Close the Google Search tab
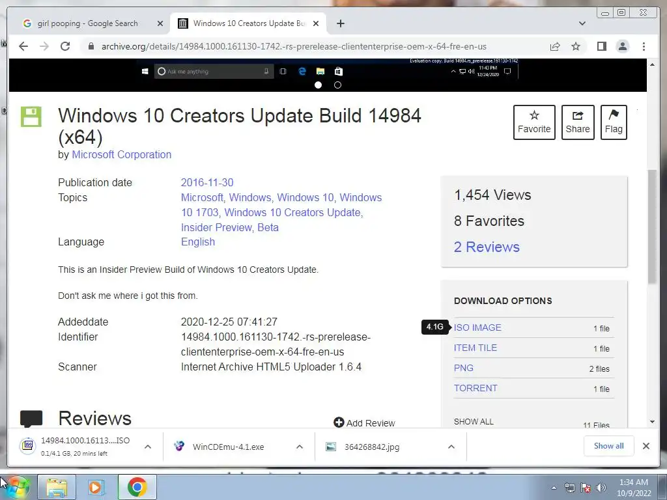The image size is (667, 500). tap(160, 23)
